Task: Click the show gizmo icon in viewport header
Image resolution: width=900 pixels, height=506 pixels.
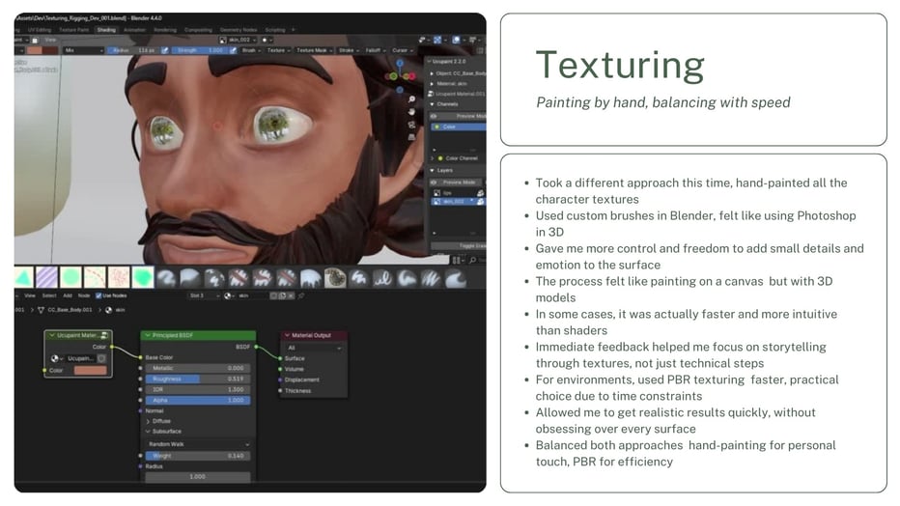Action: (437, 40)
